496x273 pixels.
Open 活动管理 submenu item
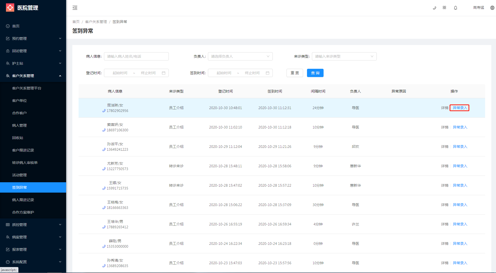point(33,175)
